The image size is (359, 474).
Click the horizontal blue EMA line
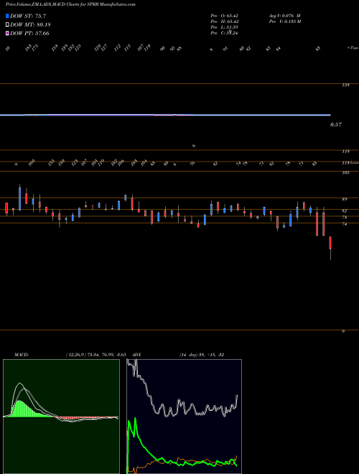(165, 115)
